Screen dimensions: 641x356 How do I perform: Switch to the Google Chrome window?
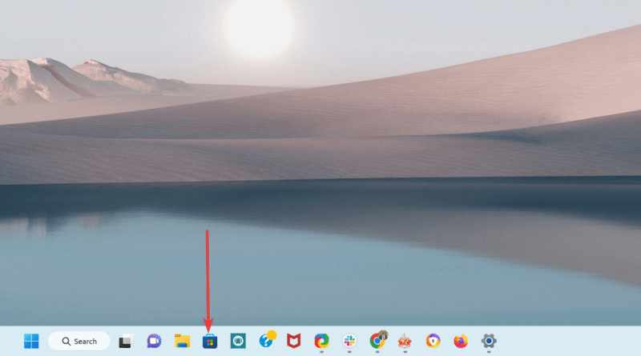[x=377, y=341]
